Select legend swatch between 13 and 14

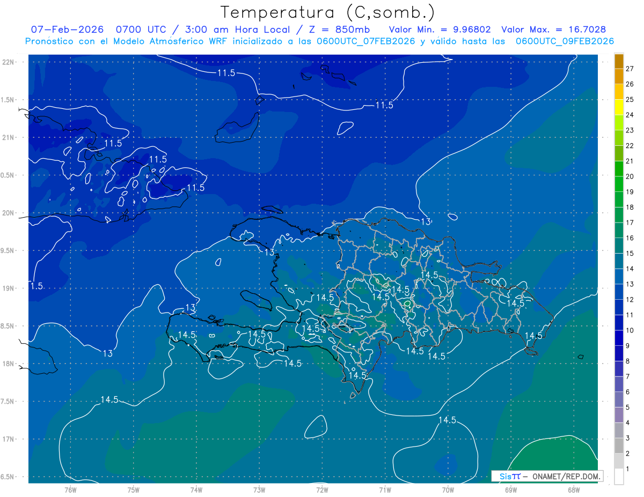[619, 276]
